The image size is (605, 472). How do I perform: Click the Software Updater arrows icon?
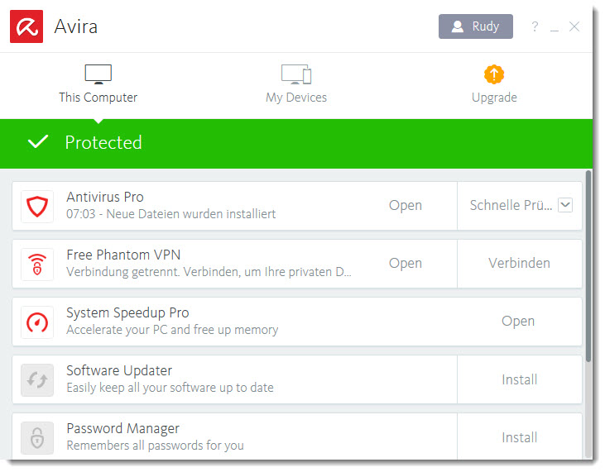37,380
